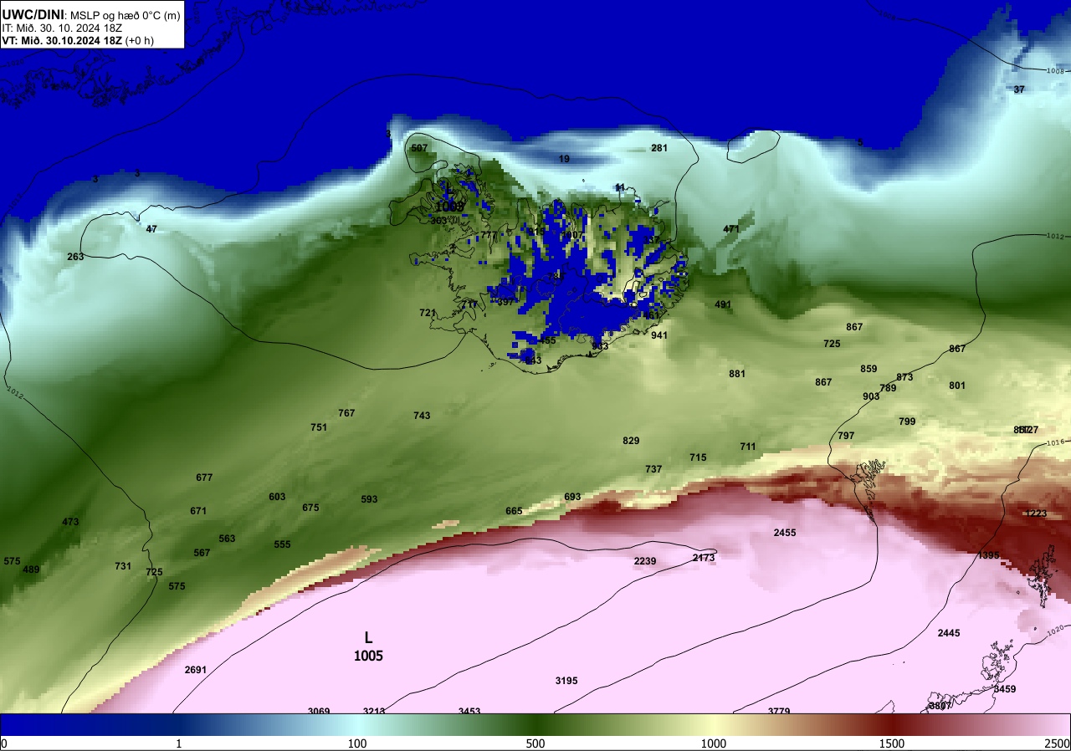Click the 941 value near Iceland's southeast coast
The width and height of the screenshot is (1071, 751).
pyautogui.click(x=659, y=335)
